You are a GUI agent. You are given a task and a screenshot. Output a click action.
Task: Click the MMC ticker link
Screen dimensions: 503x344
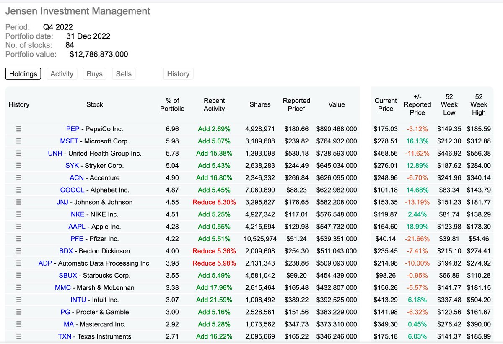63,287
